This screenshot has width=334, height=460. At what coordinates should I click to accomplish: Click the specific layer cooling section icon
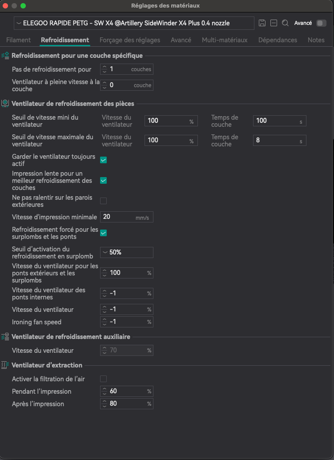5,56
